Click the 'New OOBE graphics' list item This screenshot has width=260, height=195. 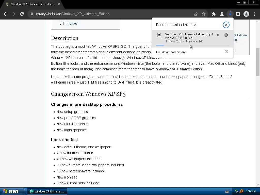73,124
